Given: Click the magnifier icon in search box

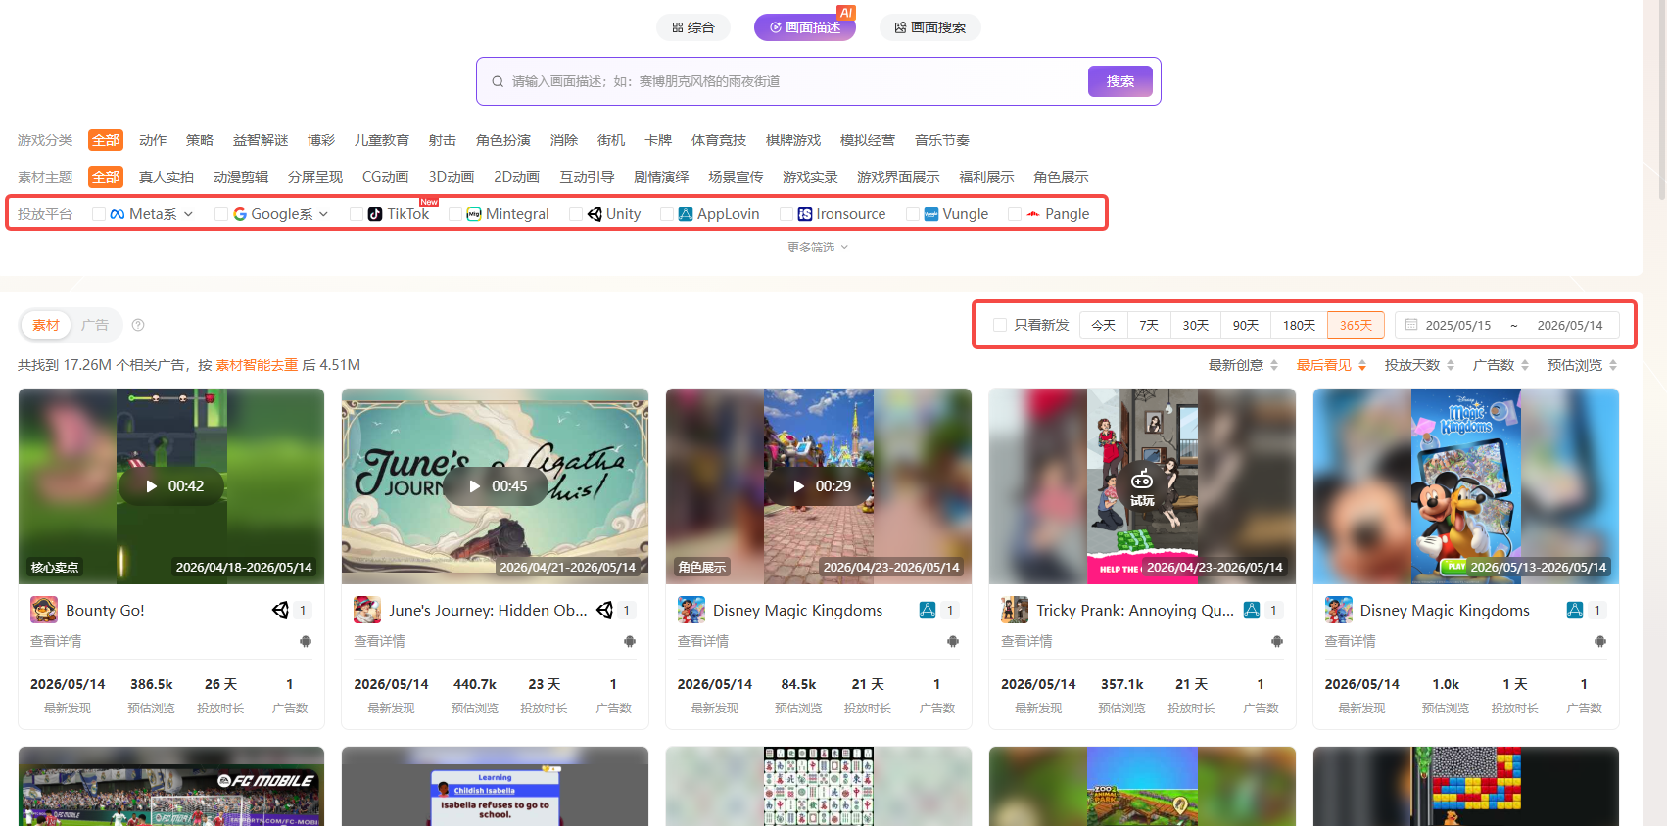Looking at the screenshot, I should tap(498, 81).
